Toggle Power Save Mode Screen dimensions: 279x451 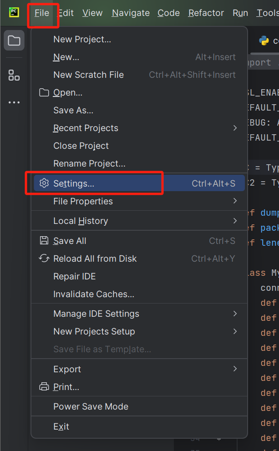(91, 406)
